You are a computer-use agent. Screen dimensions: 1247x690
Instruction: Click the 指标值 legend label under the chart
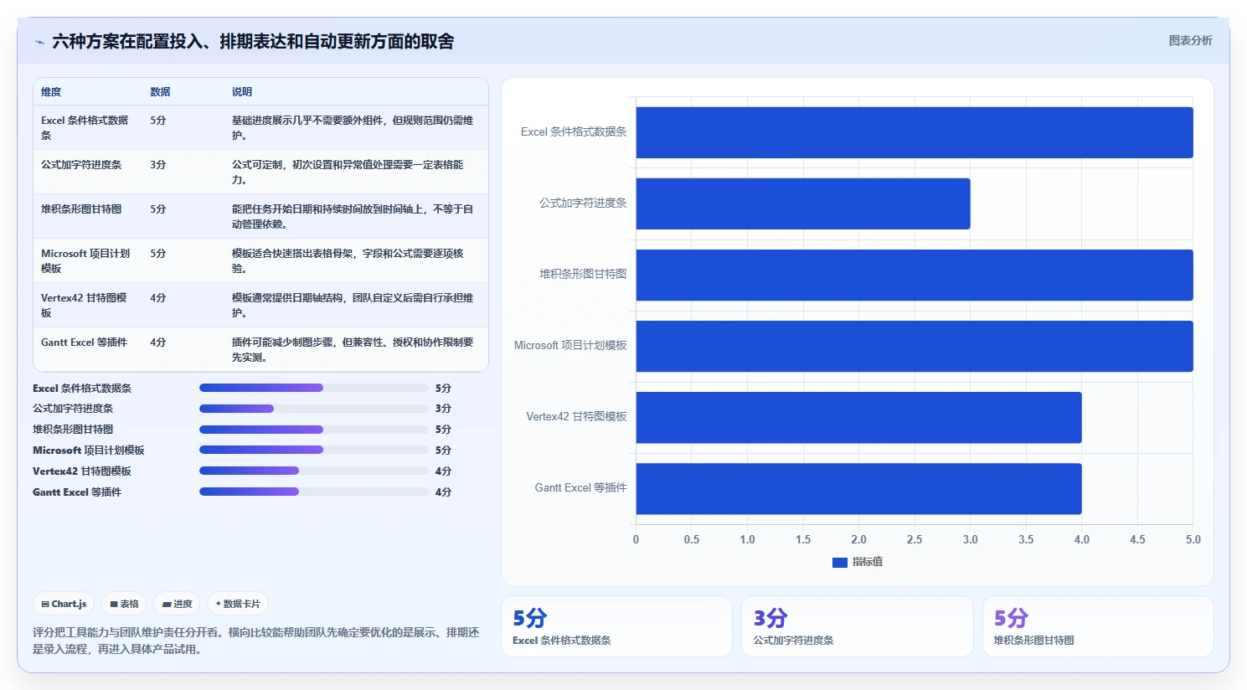click(867, 562)
